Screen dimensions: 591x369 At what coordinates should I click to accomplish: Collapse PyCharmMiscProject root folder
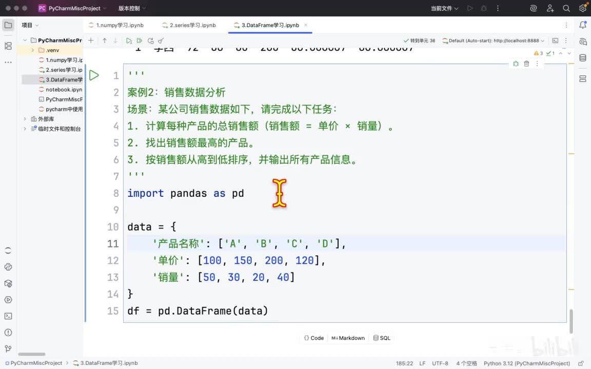(25, 40)
